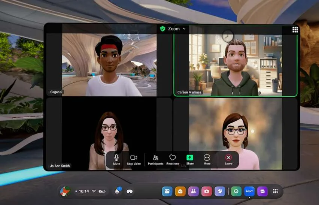Screen dimensions: 319x205
Task: Check the Wi-Fi status icon in the dock
Action: click(x=94, y=191)
